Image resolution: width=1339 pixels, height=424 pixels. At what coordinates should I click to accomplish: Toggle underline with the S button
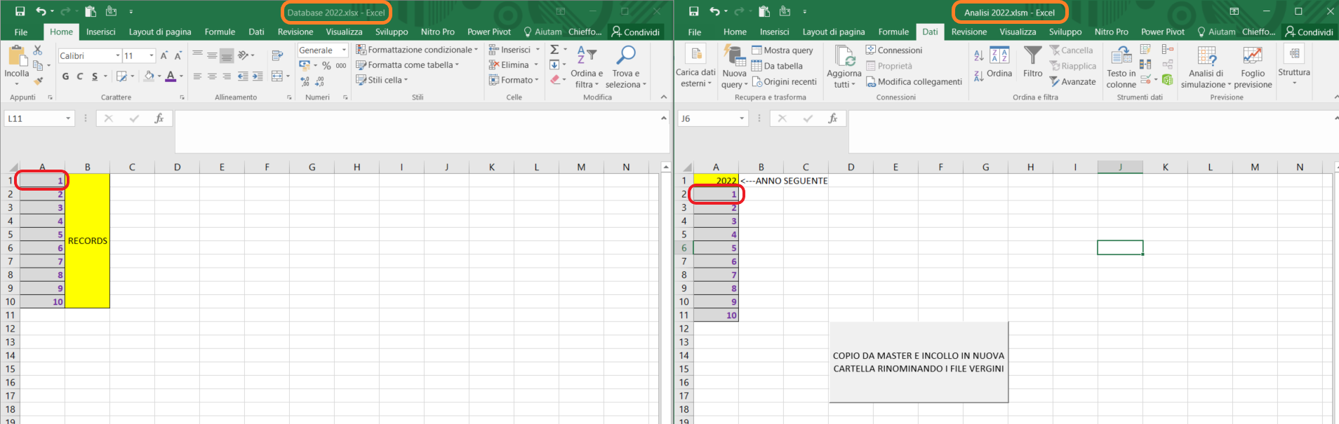coord(95,76)
